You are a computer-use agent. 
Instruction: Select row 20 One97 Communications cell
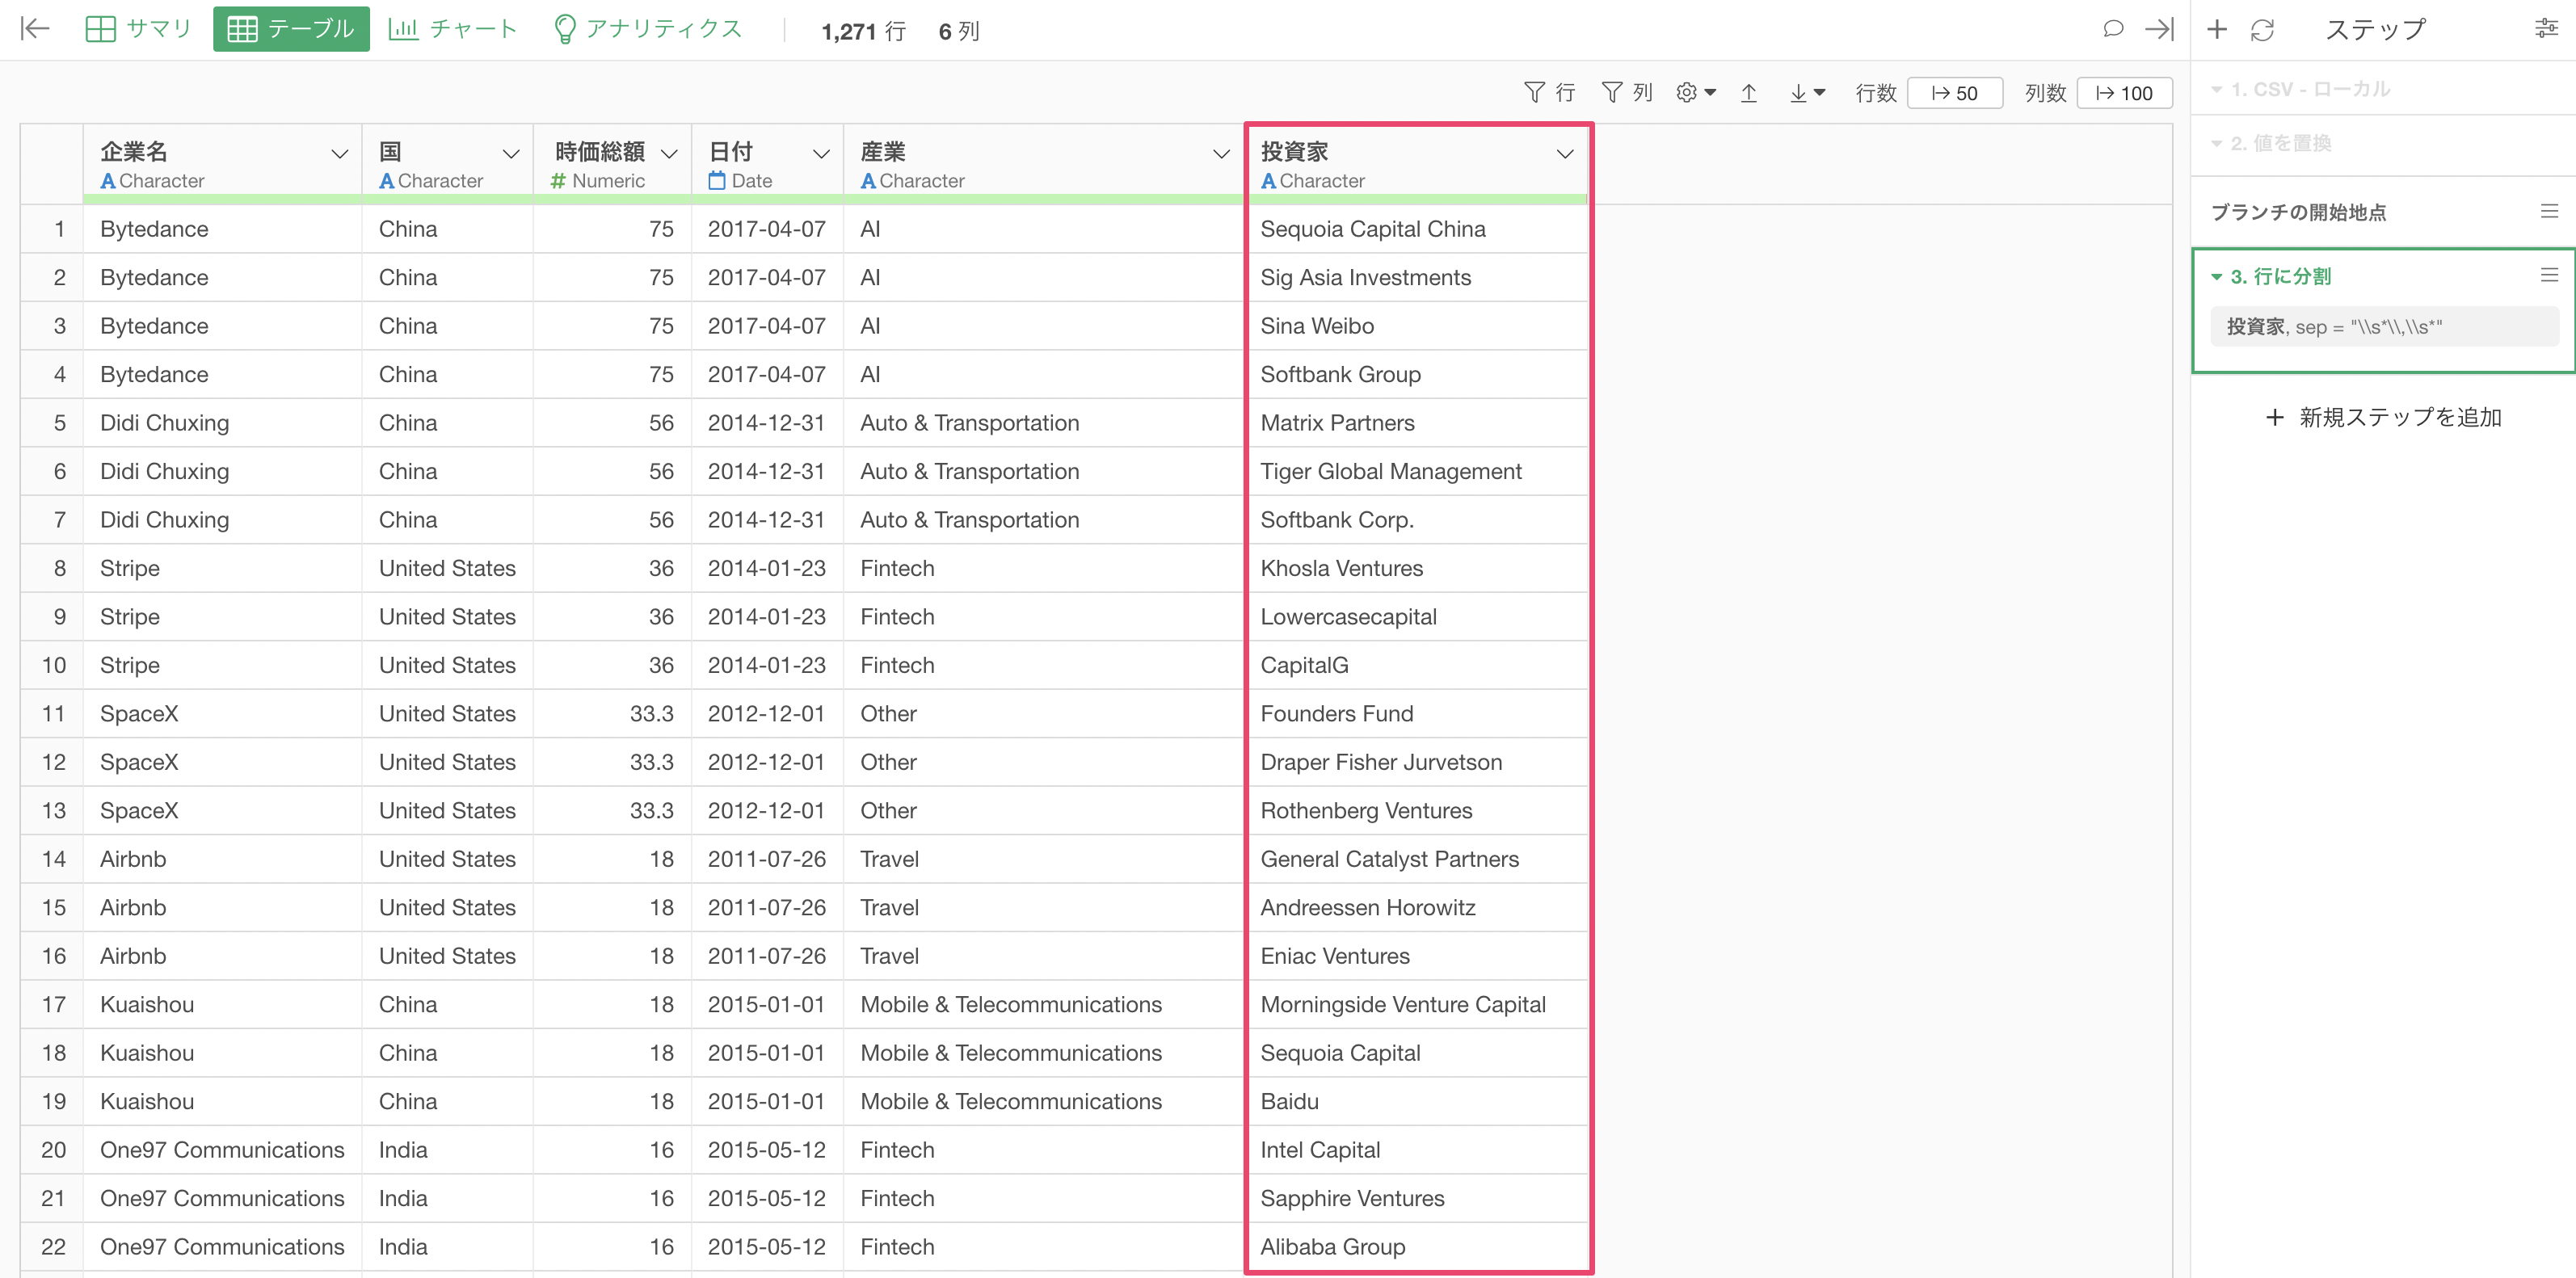(x=222, y=1151)
